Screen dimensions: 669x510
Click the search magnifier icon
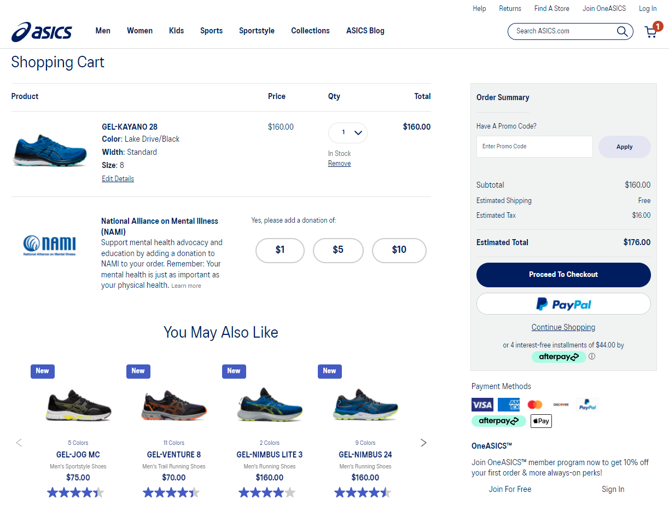[622, 31]
